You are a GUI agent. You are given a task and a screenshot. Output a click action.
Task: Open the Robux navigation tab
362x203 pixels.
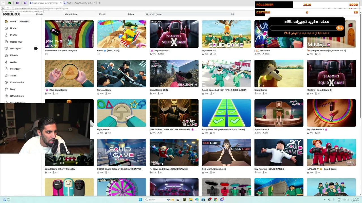(x=131, y=14)
